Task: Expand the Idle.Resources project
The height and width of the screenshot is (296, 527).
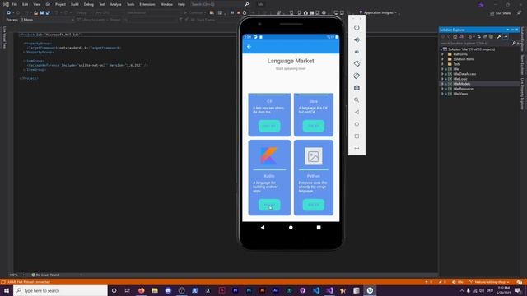Action: (443, 89)
